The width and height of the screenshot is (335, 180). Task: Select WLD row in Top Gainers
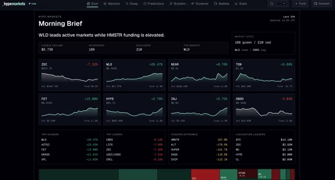click(69, 140)
